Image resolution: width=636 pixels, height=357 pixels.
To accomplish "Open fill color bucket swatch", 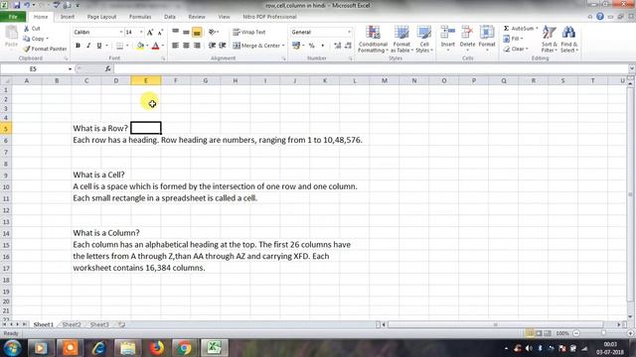I will [x=140, y=46].
